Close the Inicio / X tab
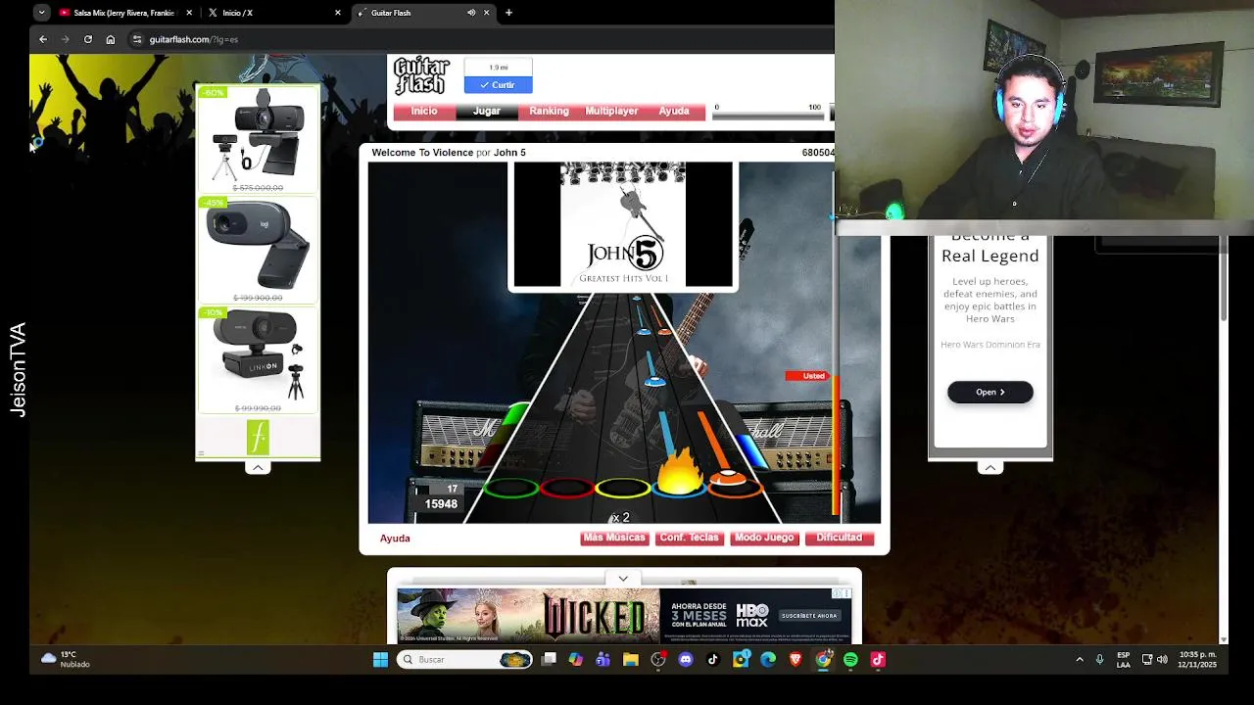Viewport: 1254px width, 705px height. 338,13
